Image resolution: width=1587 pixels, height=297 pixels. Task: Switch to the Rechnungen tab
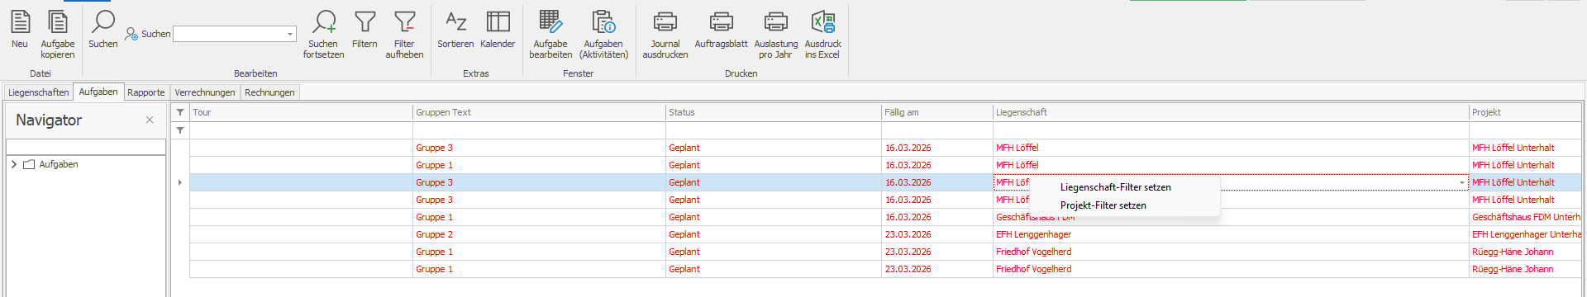tap(269, 92)
